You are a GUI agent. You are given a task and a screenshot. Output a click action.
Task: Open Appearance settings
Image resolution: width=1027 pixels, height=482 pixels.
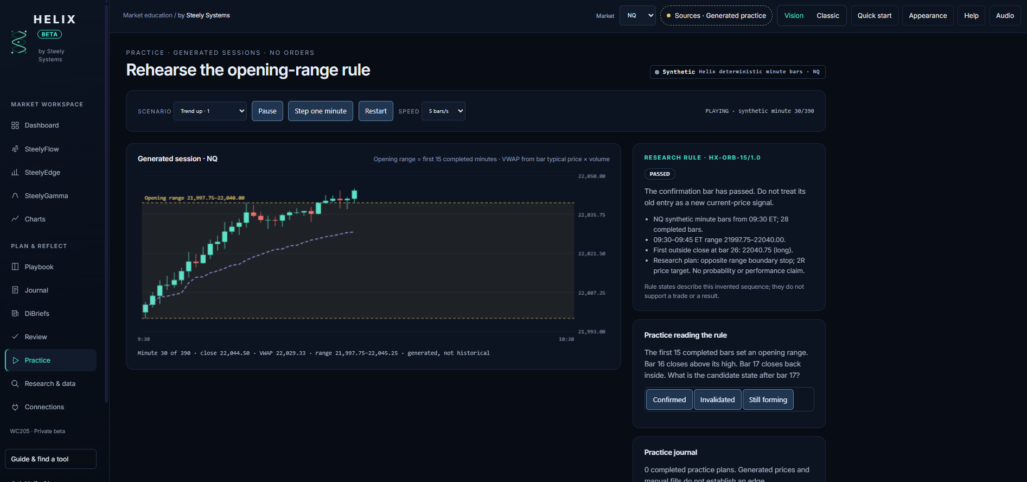tap(928, 16)
